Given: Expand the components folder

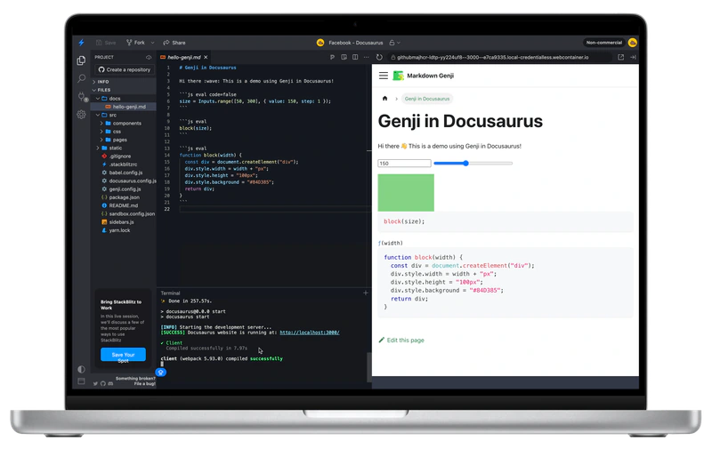Looking at the screenshot, I should [124, 124].
